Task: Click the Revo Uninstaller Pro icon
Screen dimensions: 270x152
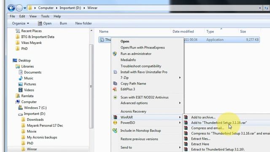Action: [x=115, y=72]
